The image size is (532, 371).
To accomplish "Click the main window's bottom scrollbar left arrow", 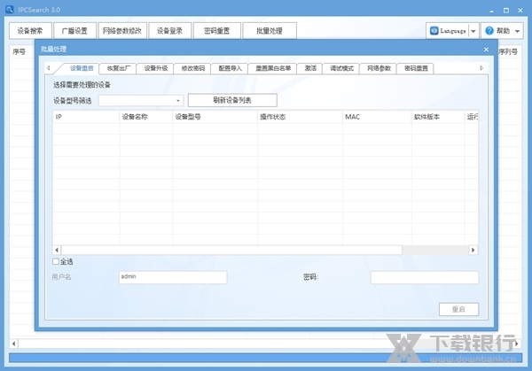I will pos(13,344).
